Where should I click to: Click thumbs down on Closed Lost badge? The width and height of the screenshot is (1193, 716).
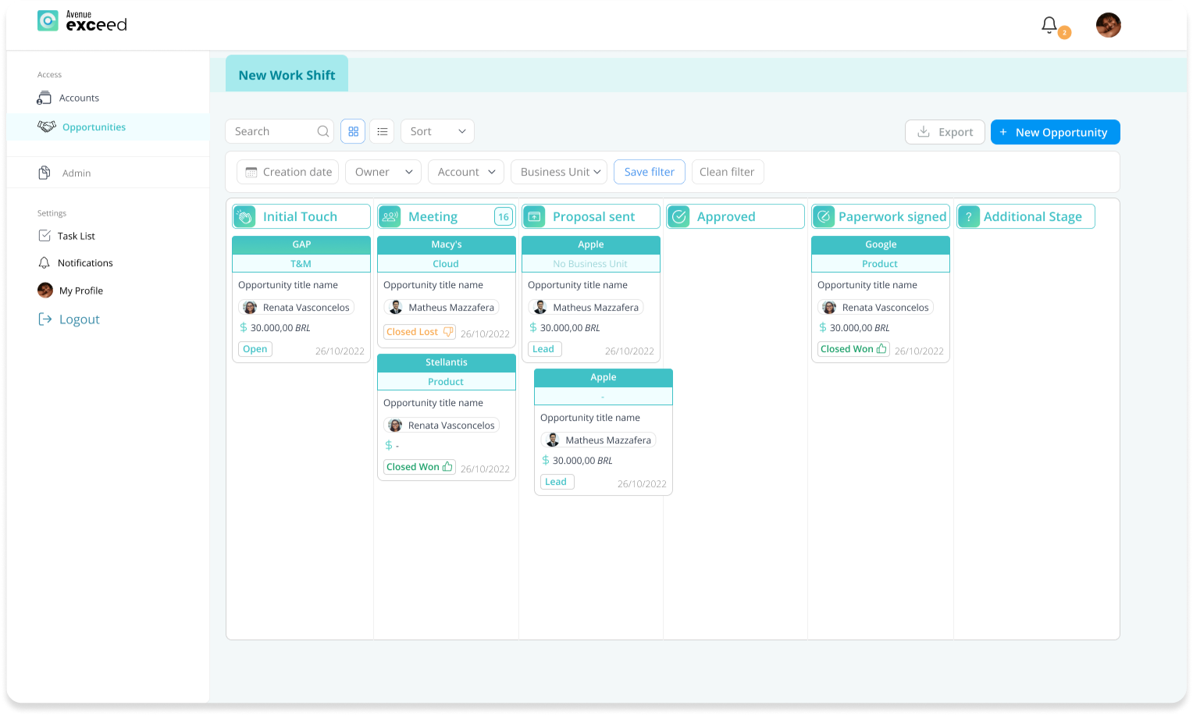[x=447, y=332]
